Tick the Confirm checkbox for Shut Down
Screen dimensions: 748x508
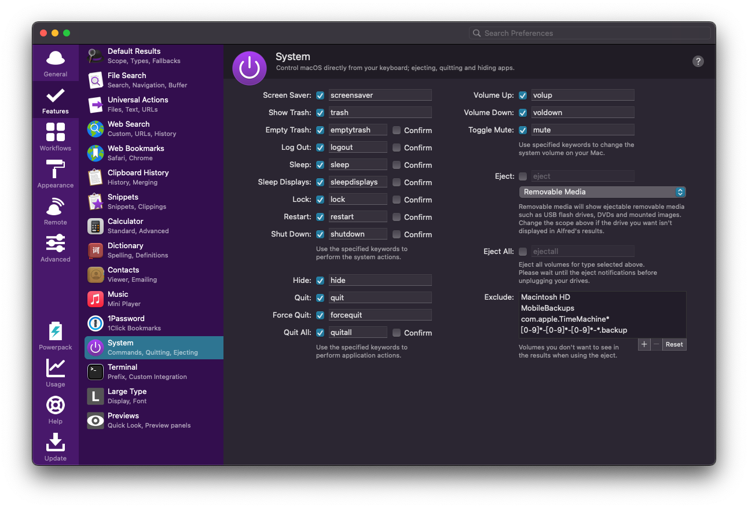tap(397, 234)
